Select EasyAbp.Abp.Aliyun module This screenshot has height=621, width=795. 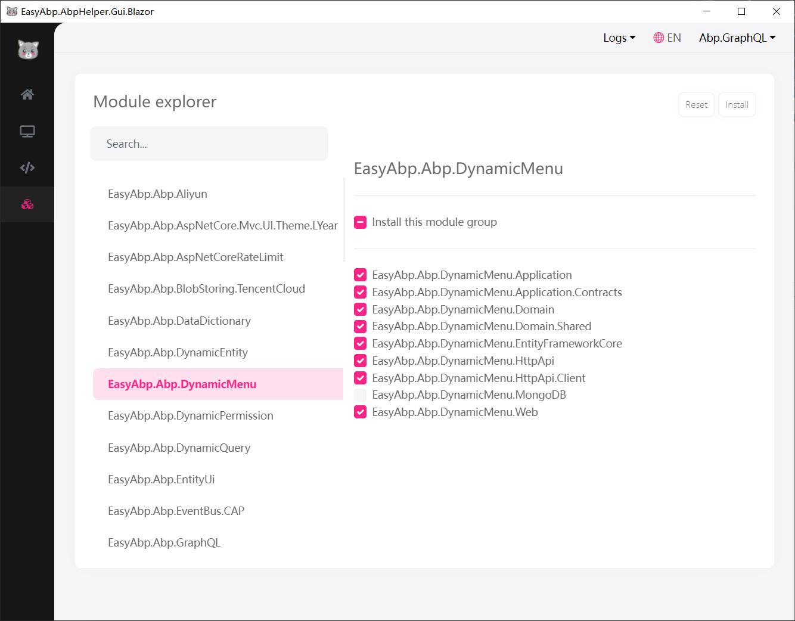click(x=218, y=194)
